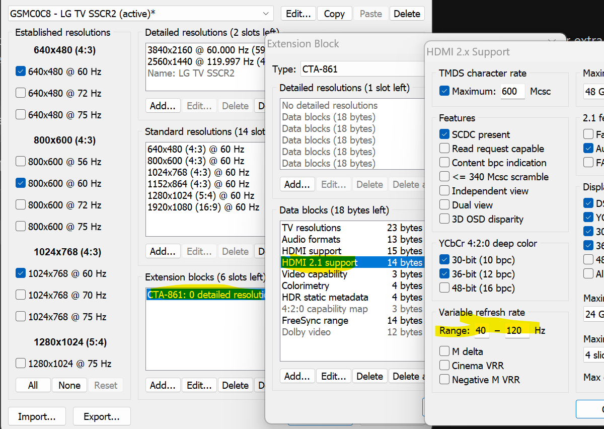
Task: Click Add... under main Detailed resolutions
Action: [163, 106]
